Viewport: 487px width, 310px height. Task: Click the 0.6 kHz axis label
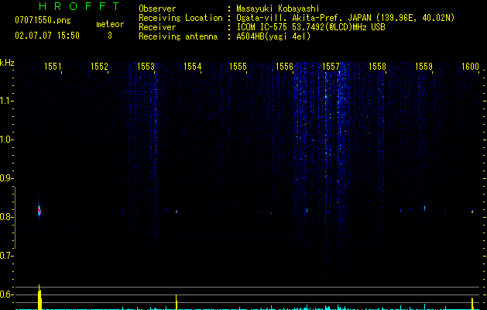6,294
